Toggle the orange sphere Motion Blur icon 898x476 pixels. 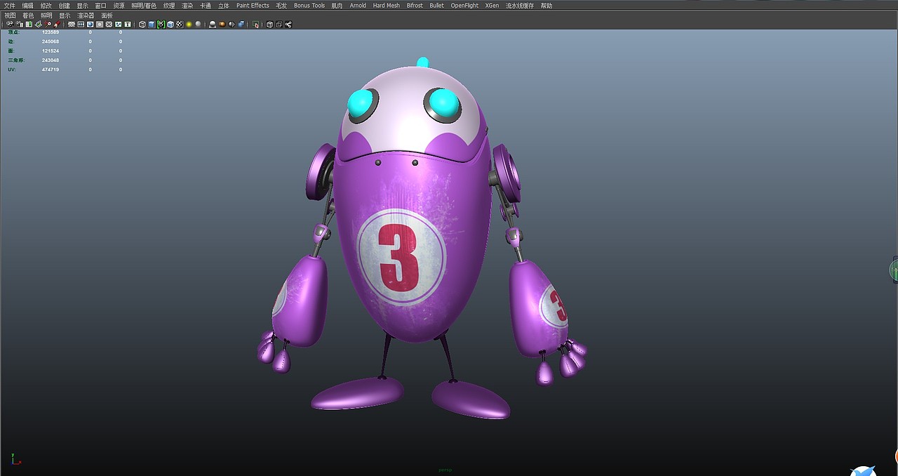(222, 24)
